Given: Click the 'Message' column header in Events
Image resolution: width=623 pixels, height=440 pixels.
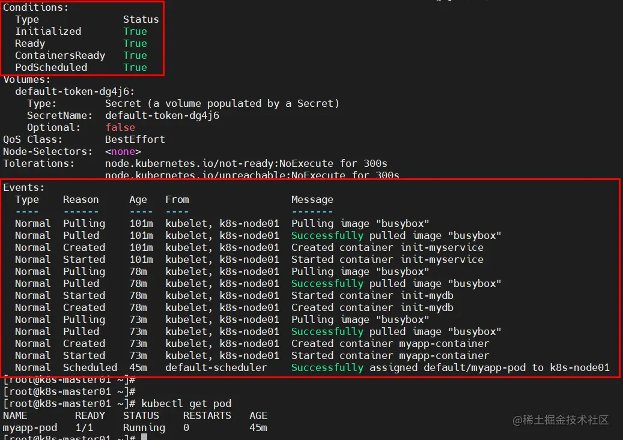Looking at the screenshot, I should tap(312, 200).
